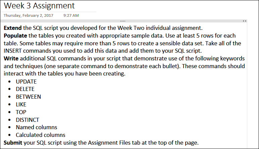259x149 pixels.
Task: Click the bullet next to BETWEEN
Action: pyautogui.click(x=10, y=97)
